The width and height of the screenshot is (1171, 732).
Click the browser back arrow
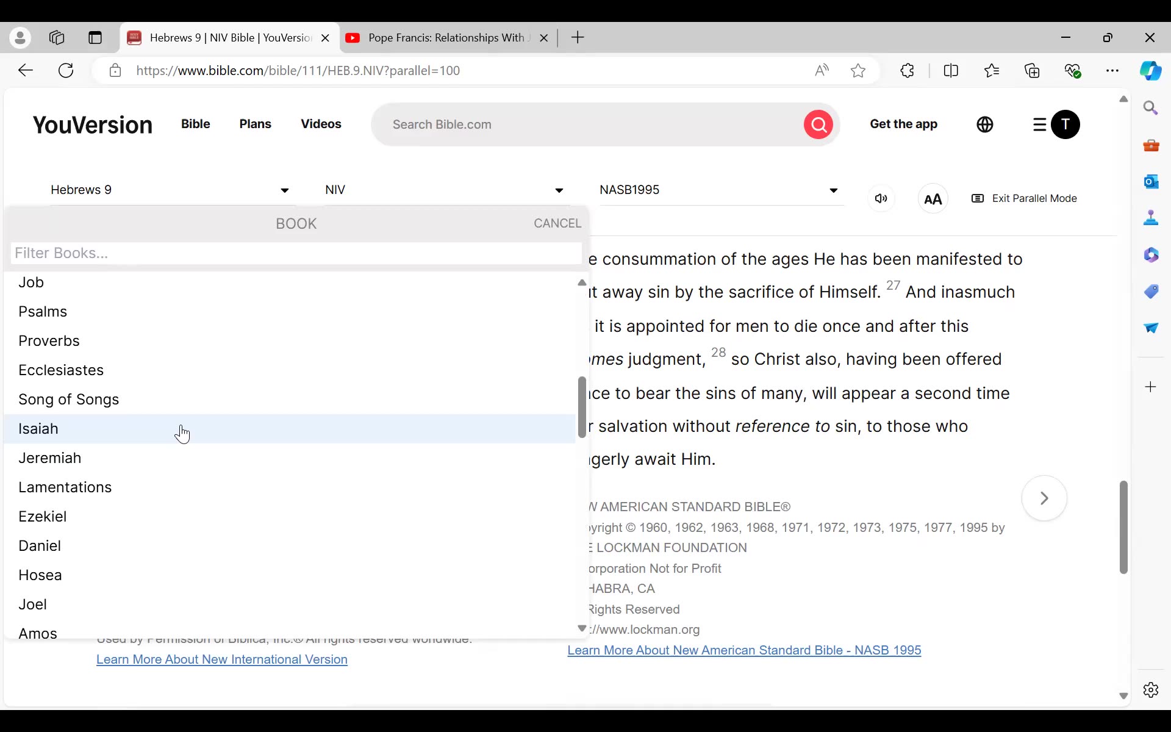coord(25,71)
